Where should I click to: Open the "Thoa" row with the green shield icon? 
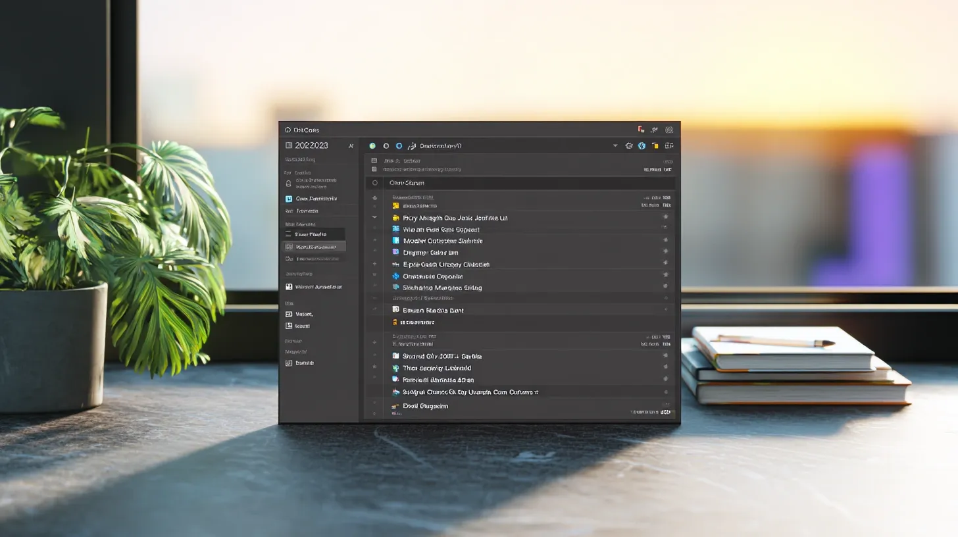pyautogui.click(x=436, y=368)
